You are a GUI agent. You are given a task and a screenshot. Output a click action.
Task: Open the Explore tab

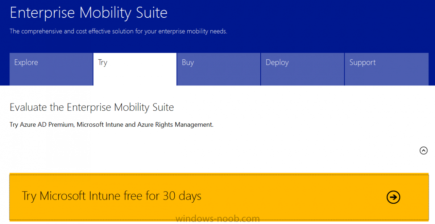pyautogui.click(x=51, y=69)
